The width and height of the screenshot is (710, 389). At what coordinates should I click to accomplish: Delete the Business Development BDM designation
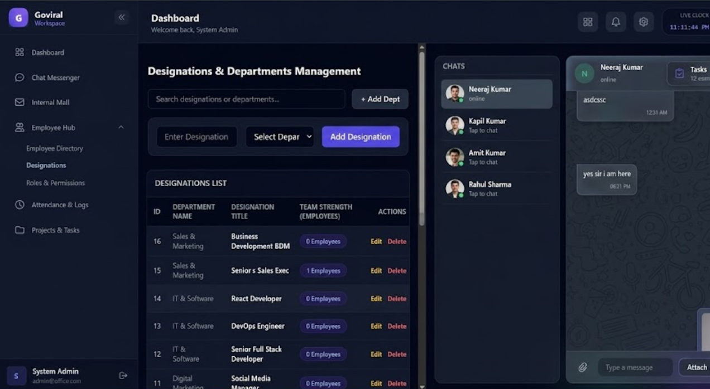tap(397, 241)
